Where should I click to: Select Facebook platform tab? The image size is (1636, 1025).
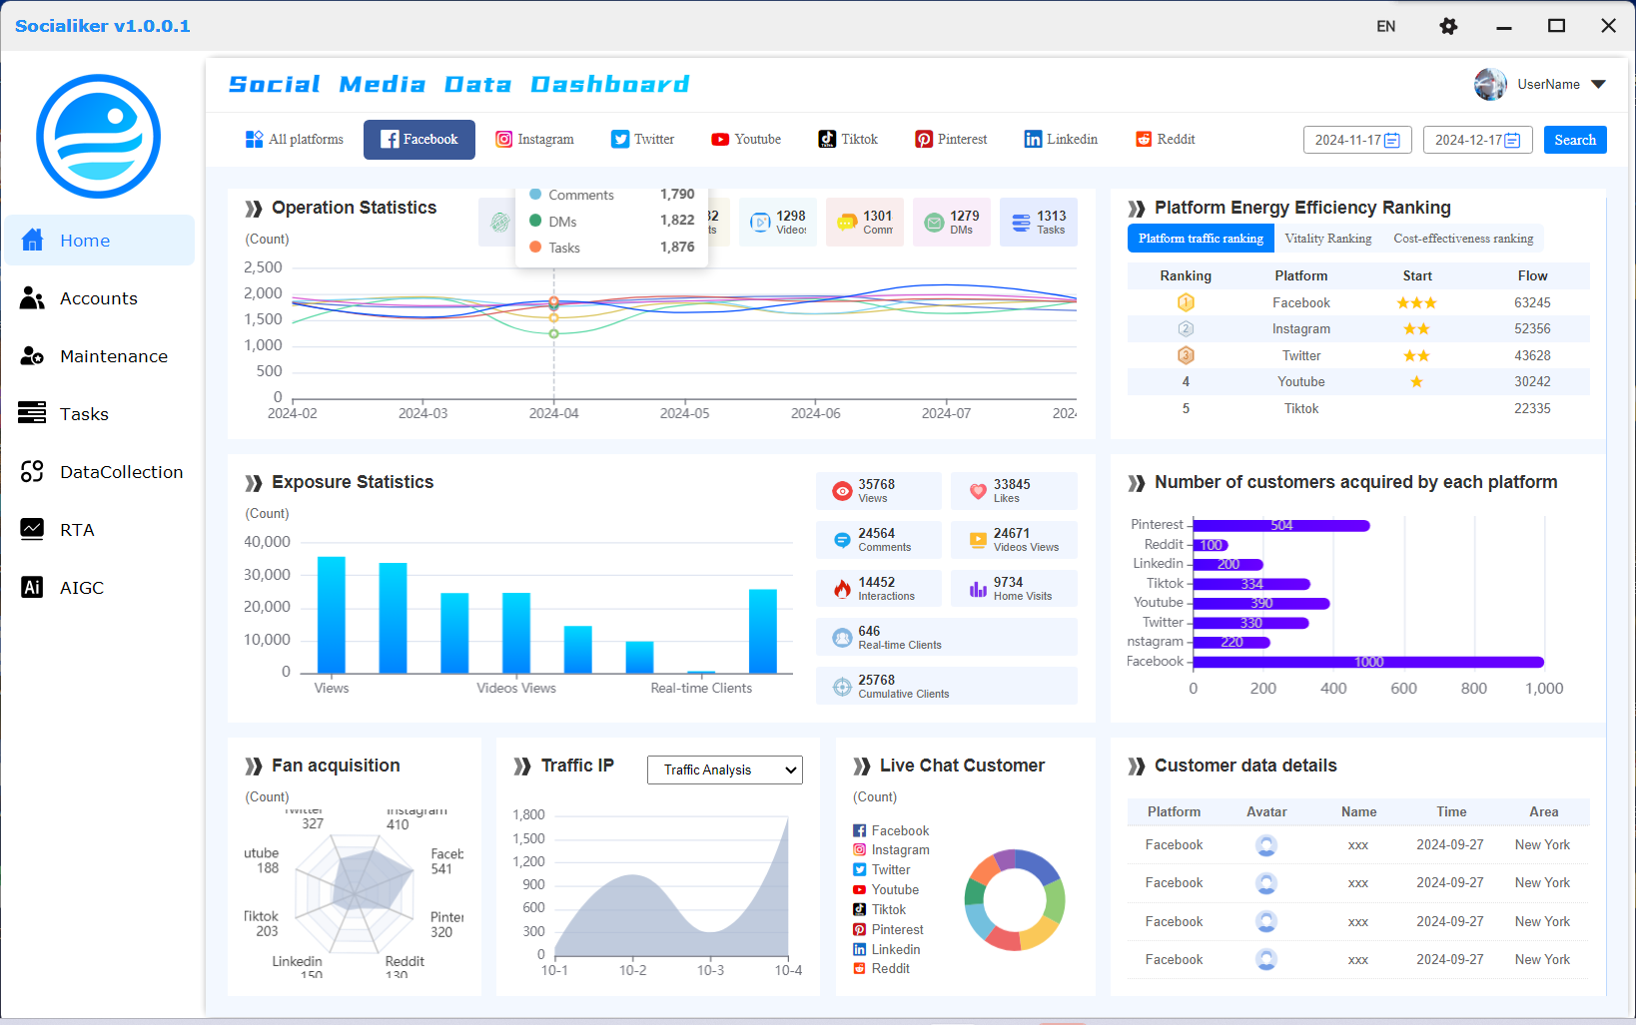(419, 140)
